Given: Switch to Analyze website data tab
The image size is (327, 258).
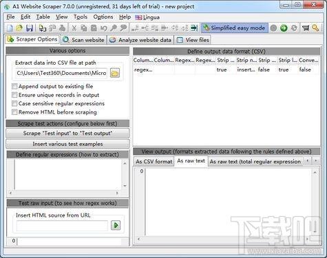Looking at the screenshot, I should coord(140,40).
